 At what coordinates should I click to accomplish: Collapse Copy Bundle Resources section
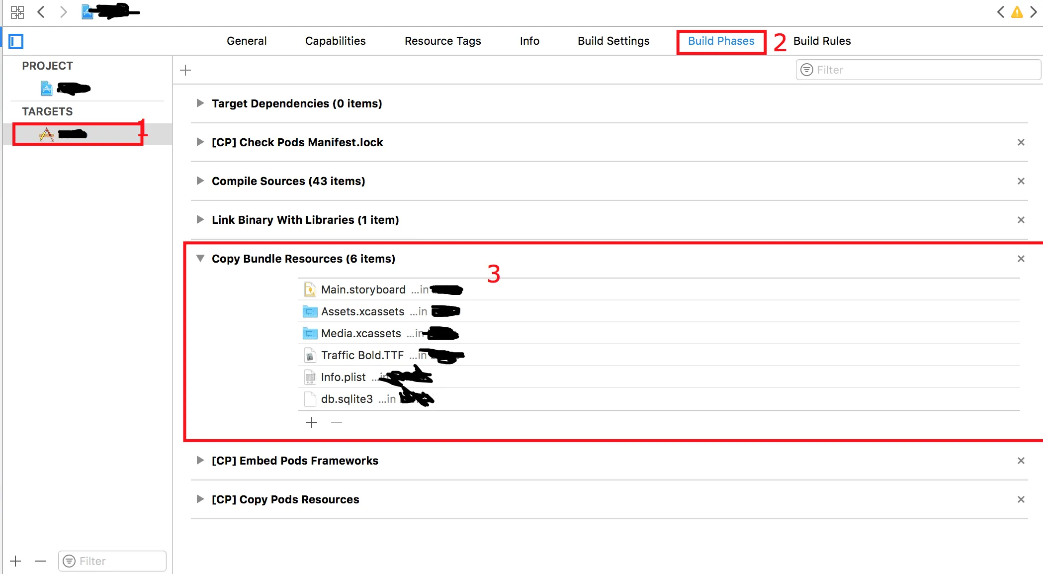pyautogui.click(x=200, y=258)
